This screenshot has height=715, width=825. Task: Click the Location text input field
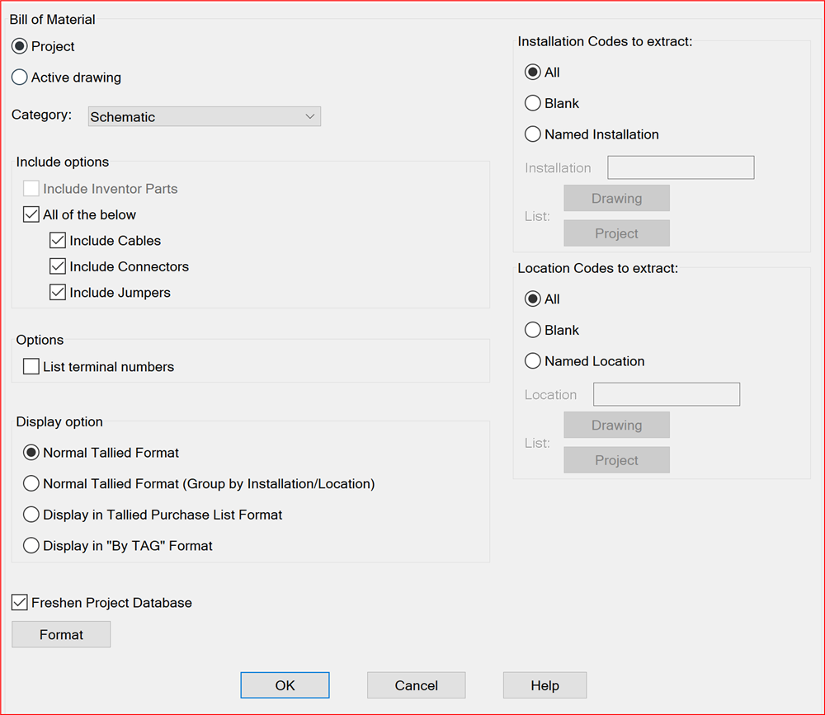click(667, 394)
